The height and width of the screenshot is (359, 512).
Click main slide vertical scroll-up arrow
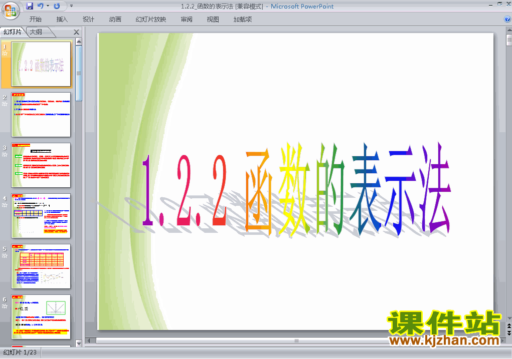[509, 31]
